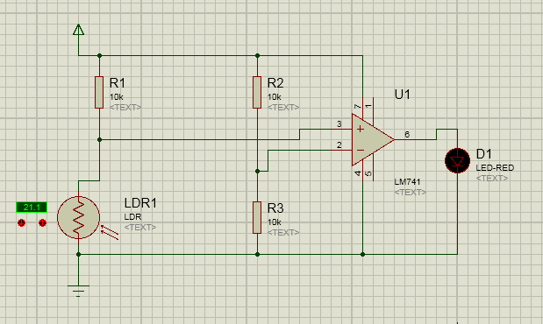This screenshot has height=324, width=543.
Task: Click the '10k' value under R1
Action: pyautogui.click(x=117, y=97)
